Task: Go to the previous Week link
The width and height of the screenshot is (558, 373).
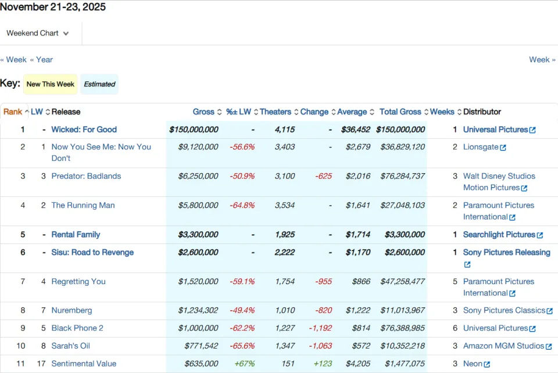Action: point(13,60)
